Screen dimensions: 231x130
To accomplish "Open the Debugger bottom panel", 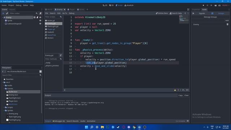I will (59, 121).
